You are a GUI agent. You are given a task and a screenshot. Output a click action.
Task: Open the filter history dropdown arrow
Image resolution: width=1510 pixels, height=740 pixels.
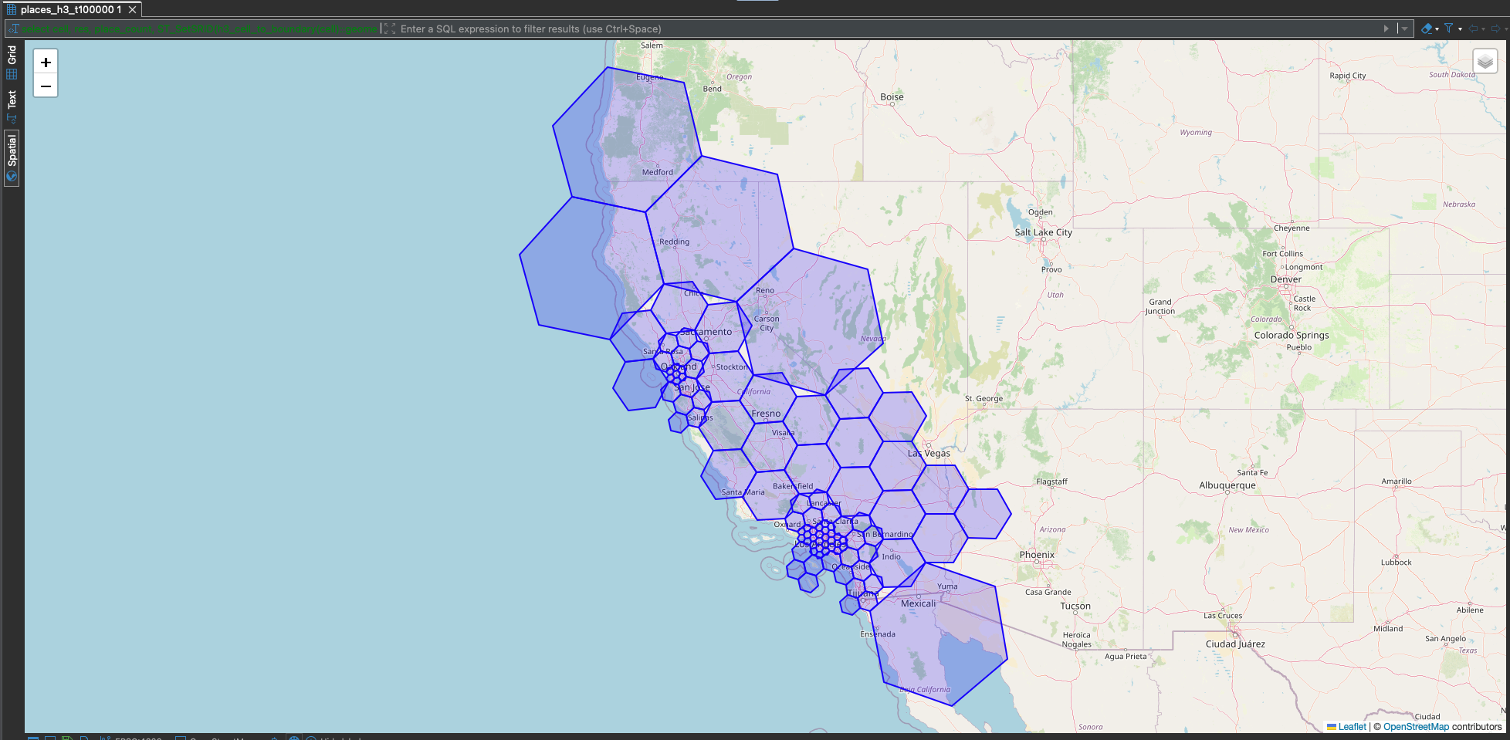pyautogui.click(x=1404, y=29)
